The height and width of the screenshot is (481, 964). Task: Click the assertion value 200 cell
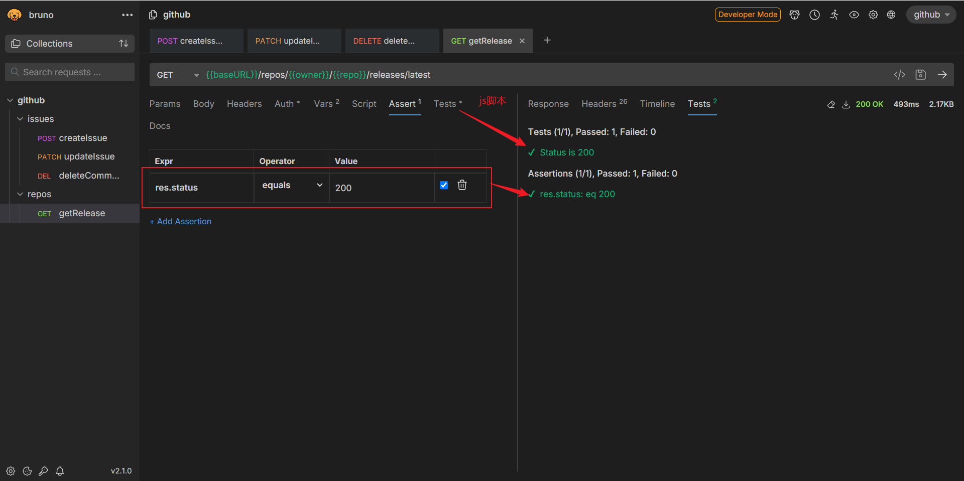click(382, 188)
